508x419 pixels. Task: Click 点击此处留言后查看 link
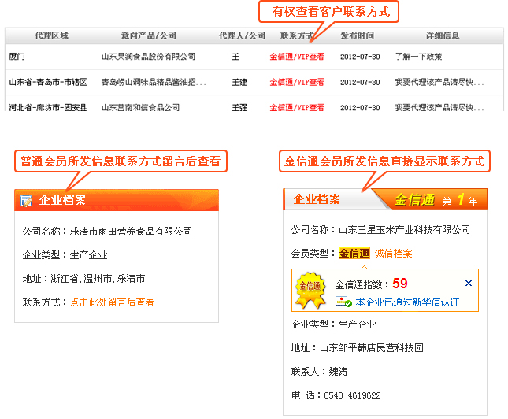coord(112,302)
